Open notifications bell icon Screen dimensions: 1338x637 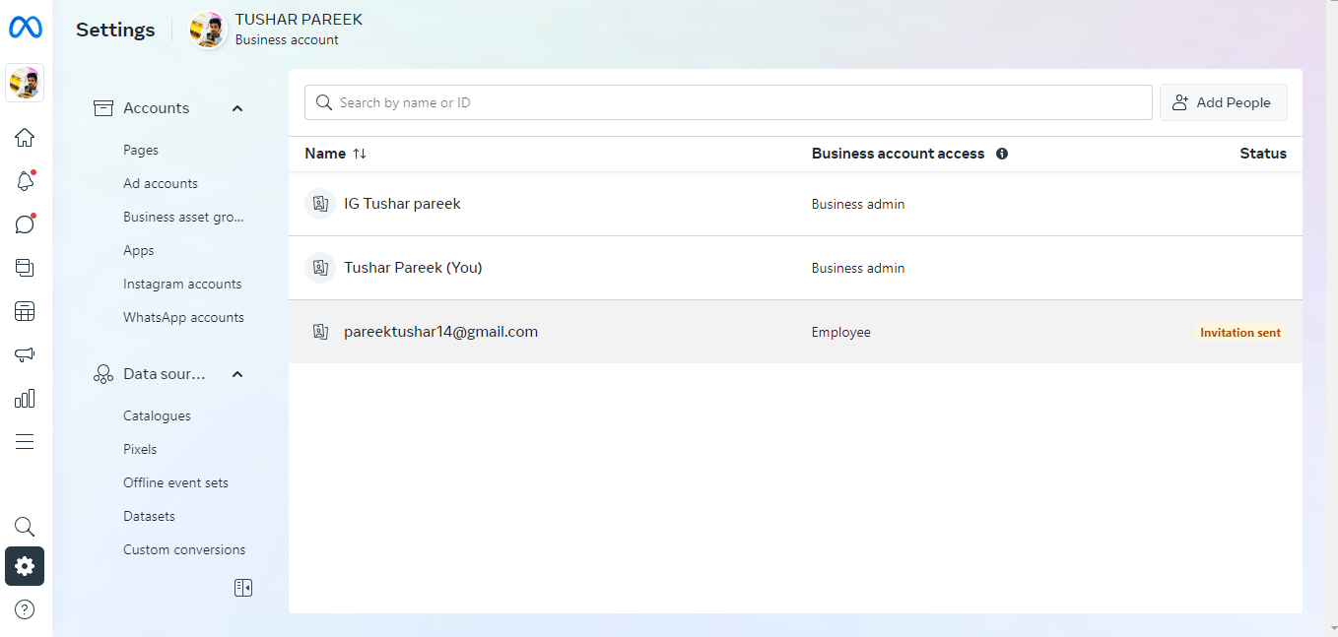pyautogui.click(x=25, y=181)
